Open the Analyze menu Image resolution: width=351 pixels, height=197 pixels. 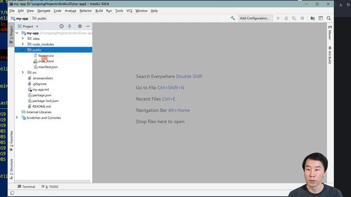pyautogui.click(x=71, y=11)
